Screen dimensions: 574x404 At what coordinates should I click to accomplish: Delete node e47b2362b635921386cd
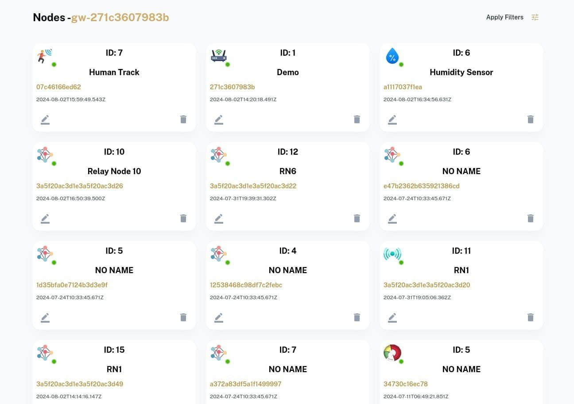[x=531, y=218]
